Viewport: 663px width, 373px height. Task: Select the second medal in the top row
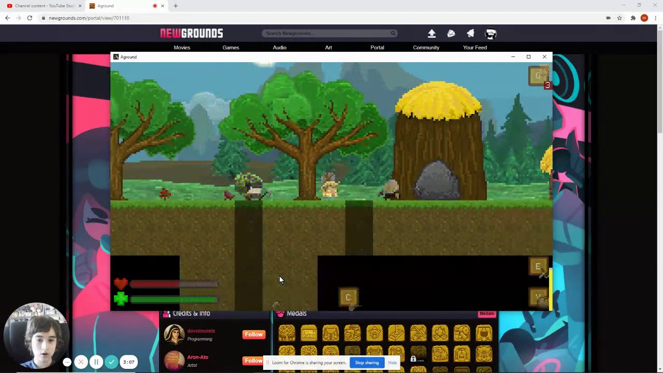click(309, 333)
